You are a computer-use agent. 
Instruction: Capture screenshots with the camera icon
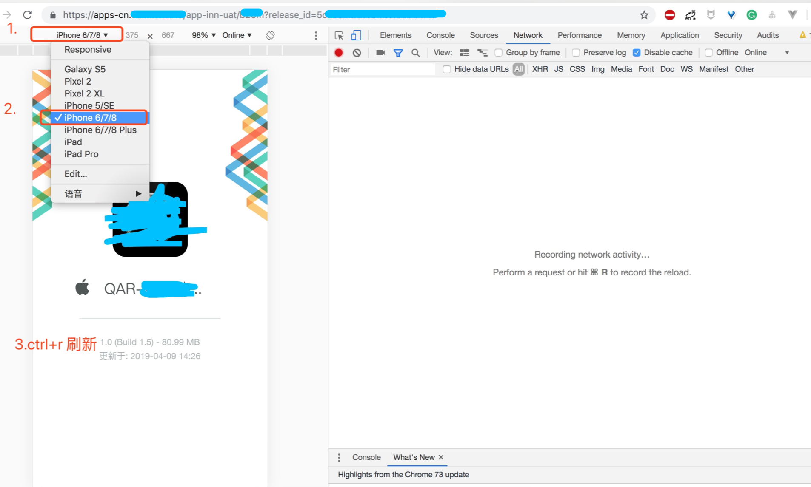coord(380,53)
